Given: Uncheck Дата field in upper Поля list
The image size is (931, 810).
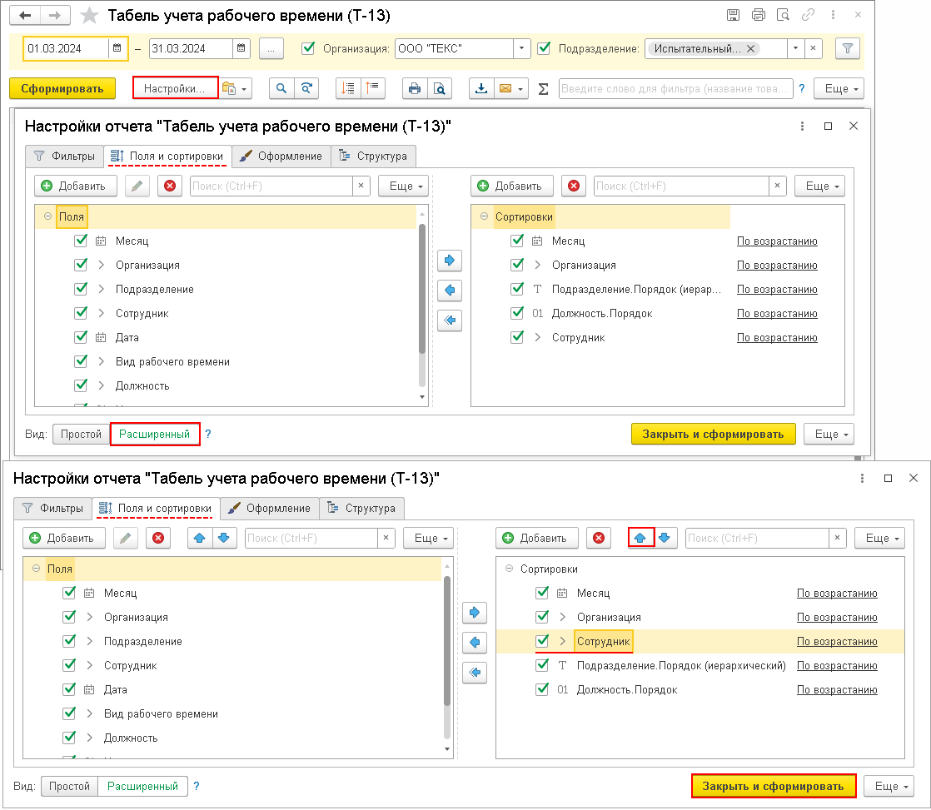Looking at the screenshot, I should [81, 337].
